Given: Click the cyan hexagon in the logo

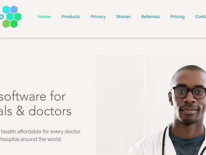Looking at the screenshot, I should click(x=6, y=10).
